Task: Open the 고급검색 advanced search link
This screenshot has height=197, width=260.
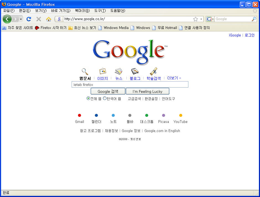Action: pyautogui.click(x=134, y=99)
